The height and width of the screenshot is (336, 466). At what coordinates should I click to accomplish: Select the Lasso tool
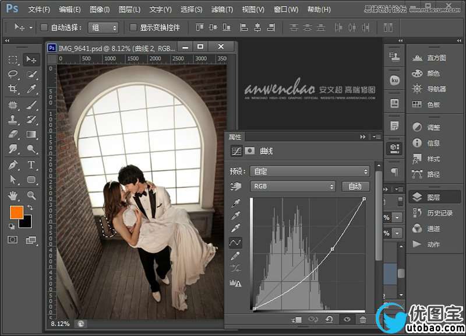pos(13,75)
